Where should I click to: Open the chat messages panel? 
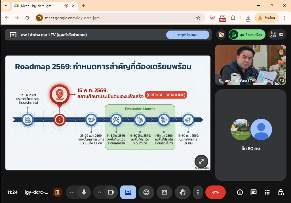(x=253, y=192)
